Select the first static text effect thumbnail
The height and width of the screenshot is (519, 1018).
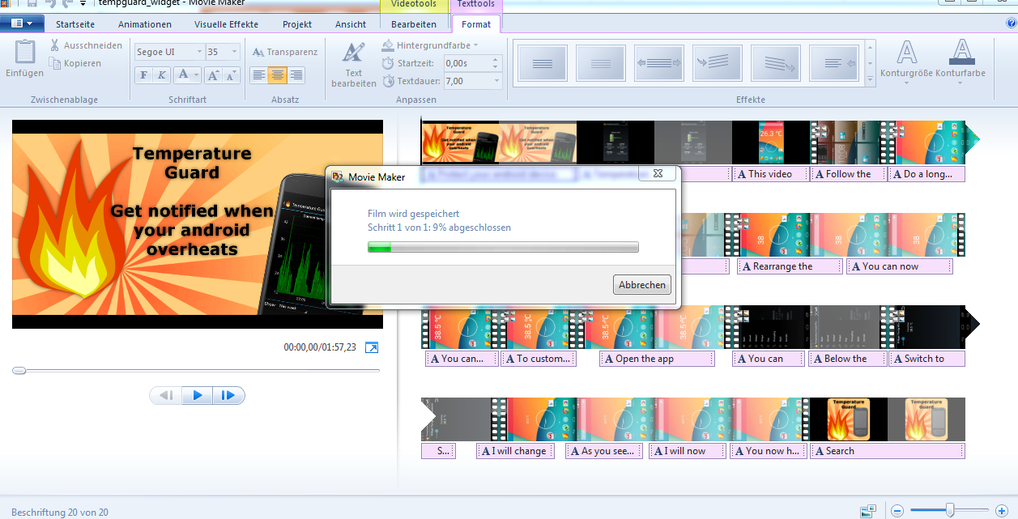click(543, 62)
